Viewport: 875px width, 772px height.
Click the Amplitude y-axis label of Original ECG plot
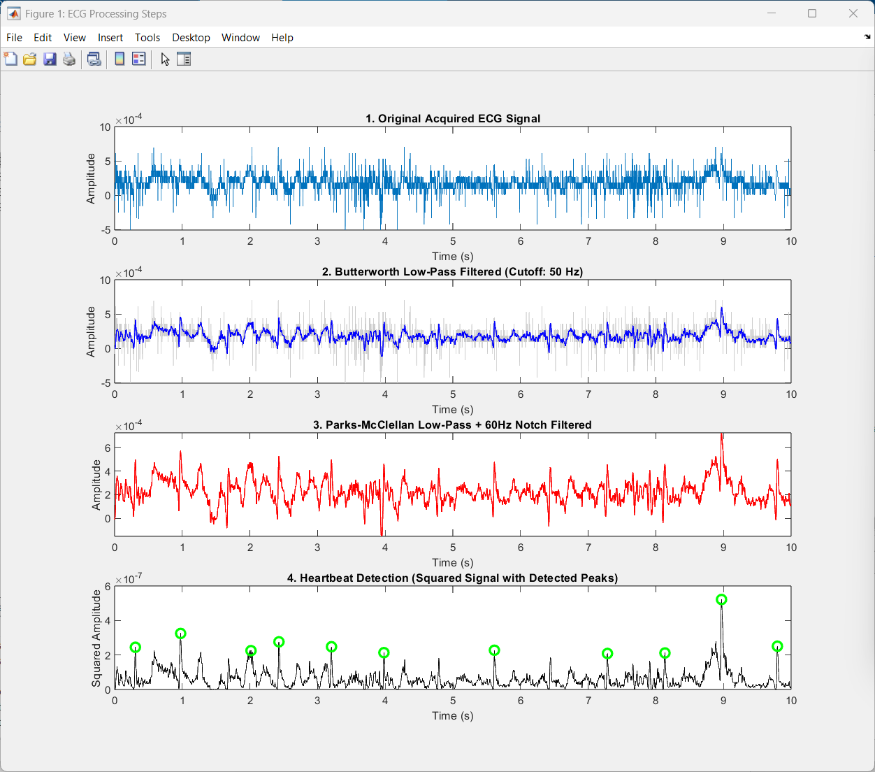91,178
